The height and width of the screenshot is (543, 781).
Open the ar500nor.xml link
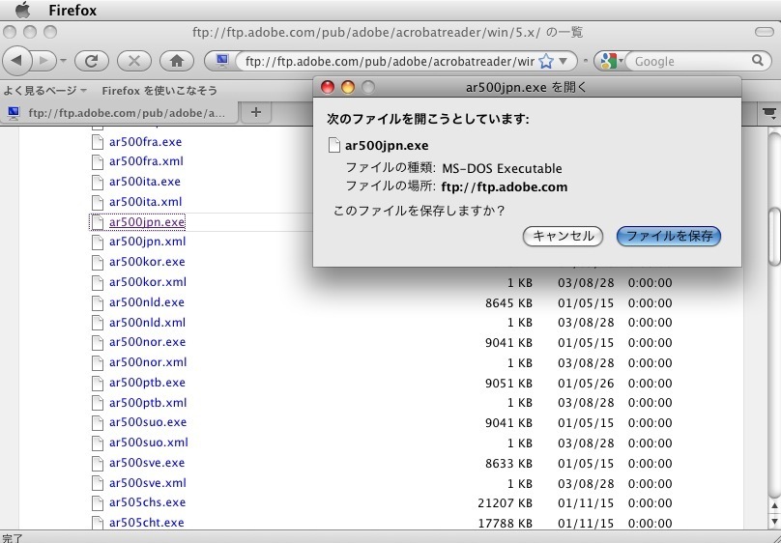(x=148, y=362)
